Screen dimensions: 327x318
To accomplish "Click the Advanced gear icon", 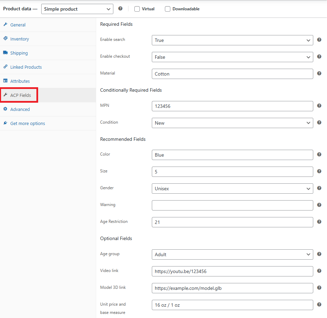I will click(x=5, y=109).
